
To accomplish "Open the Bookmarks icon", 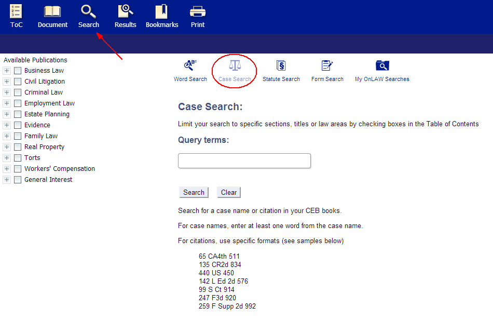I will point(161,11).
